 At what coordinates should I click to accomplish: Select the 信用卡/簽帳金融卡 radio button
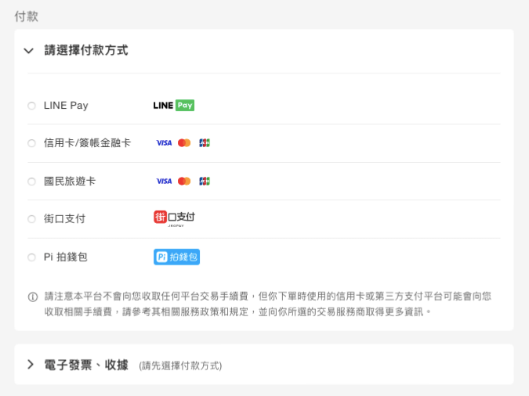(x=31, y=143)
